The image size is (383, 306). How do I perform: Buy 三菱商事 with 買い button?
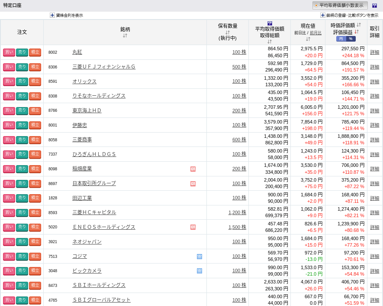tap(9, 140)
